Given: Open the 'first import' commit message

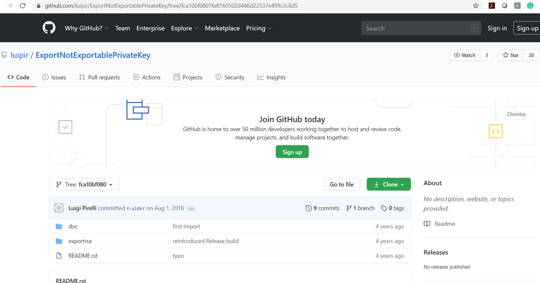Looking at the screenshot, I should [186, 226].
